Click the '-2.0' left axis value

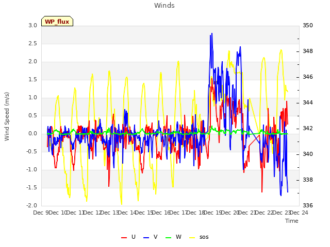32,205
